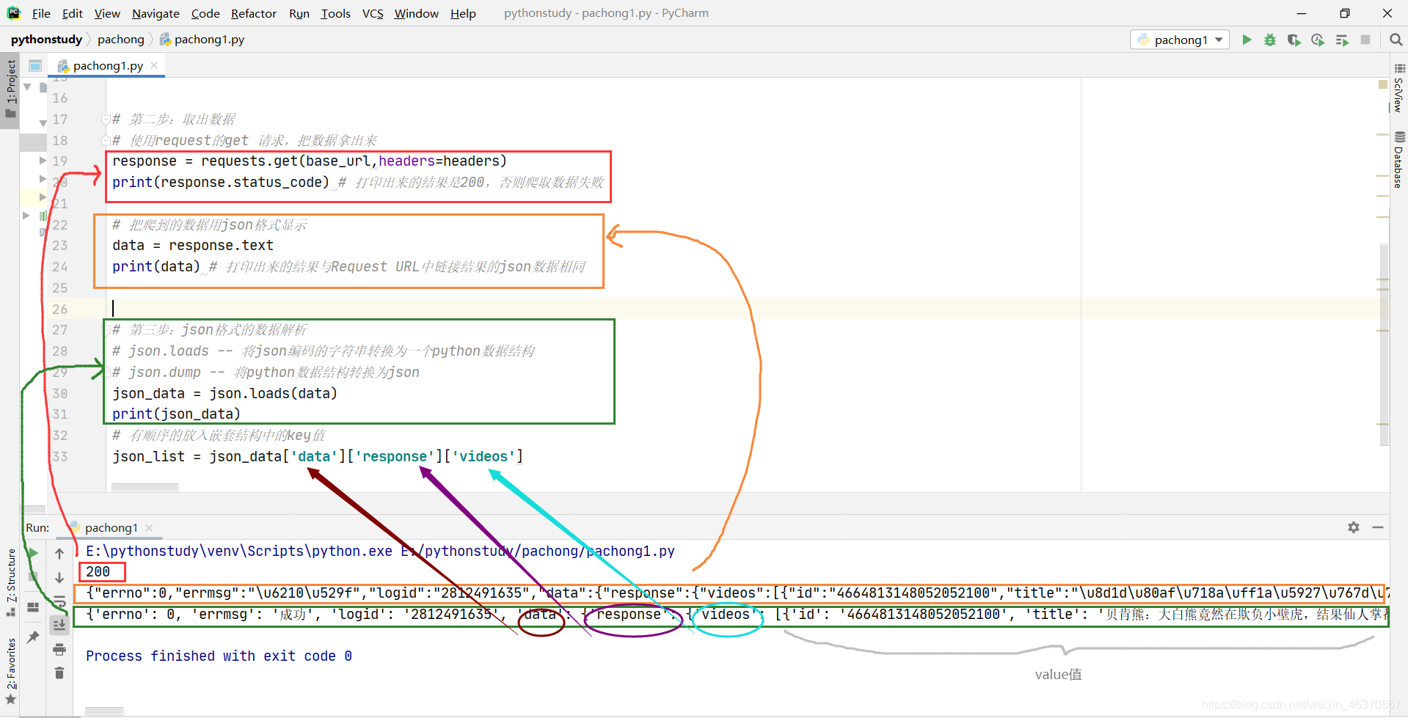This screenshot has height=718, width=1408.
Task: Open the pachong1 run configuration dropdown
Action: point(1181,40)
